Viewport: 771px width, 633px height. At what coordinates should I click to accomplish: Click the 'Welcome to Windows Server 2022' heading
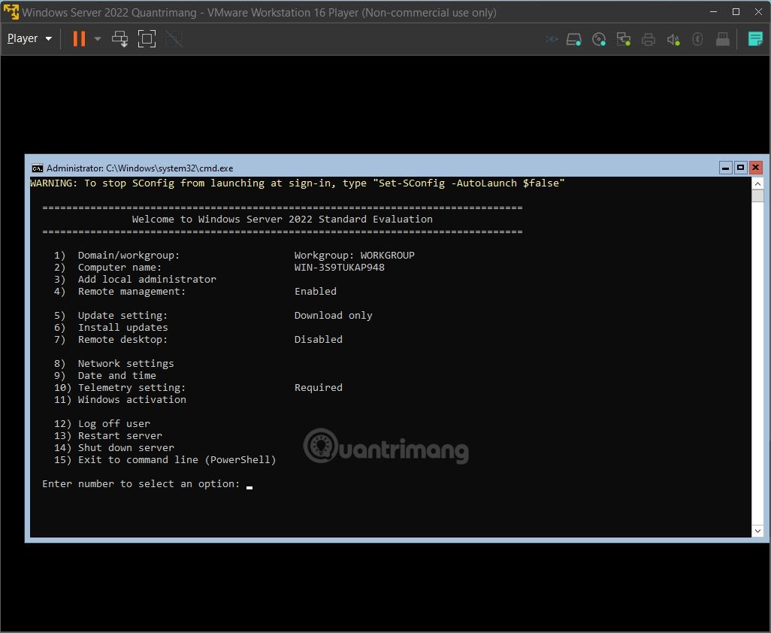coord(283,220)
